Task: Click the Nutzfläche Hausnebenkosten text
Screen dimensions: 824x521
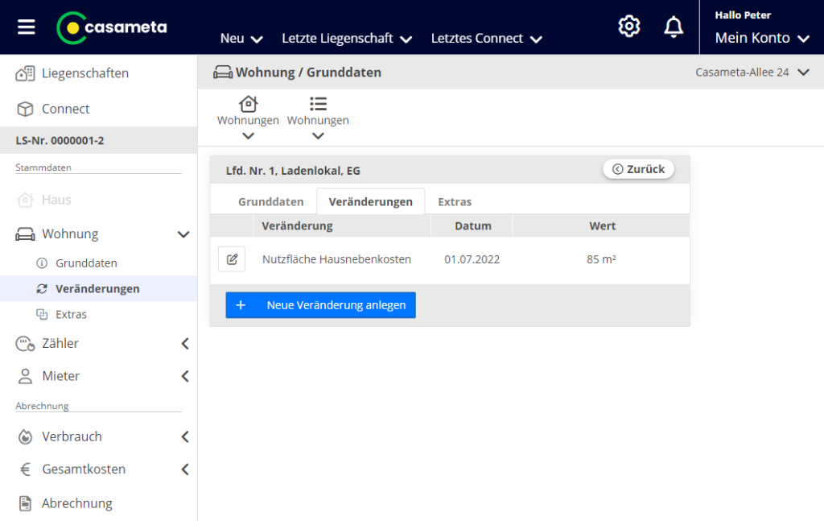Action: [336, 259]
